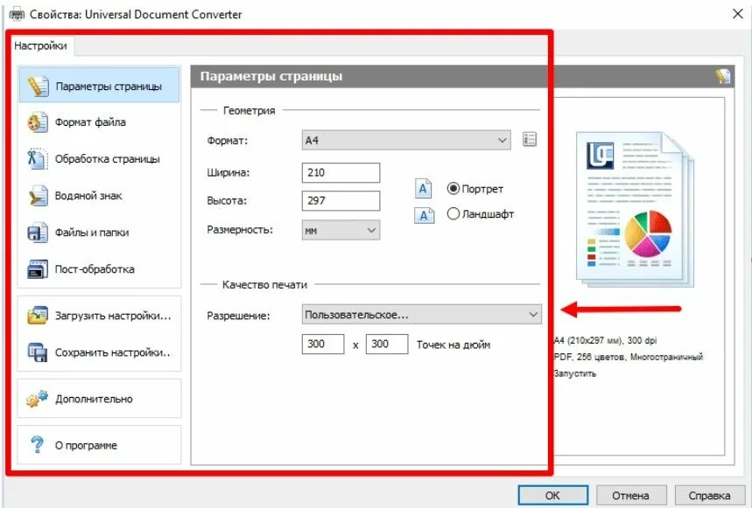Close the properties dialog window
Screen dimensions: 752x508
click(738, 14)
